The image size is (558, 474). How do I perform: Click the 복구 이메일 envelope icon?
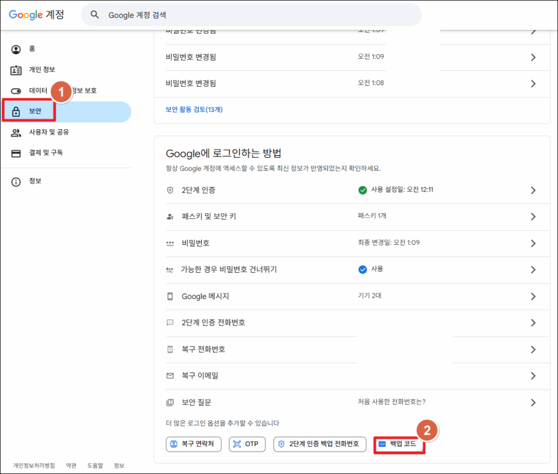click(x=170, y=376)
